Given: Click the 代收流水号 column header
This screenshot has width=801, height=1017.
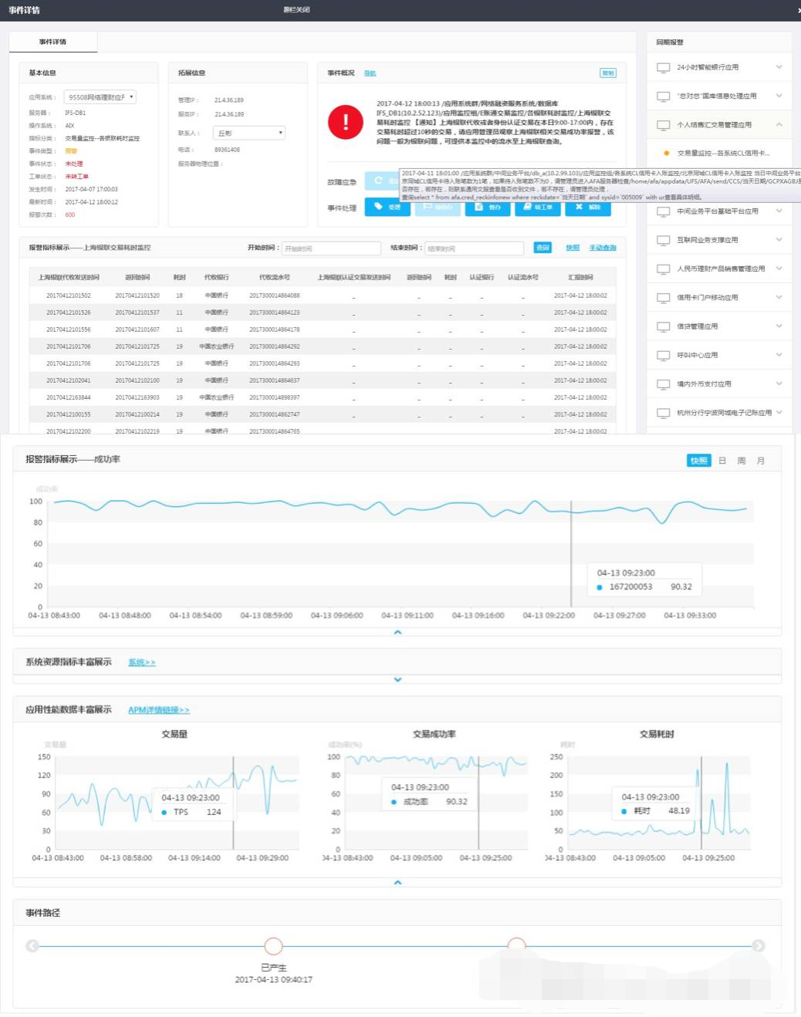Looking at the screenshot, I should [275, 277].
